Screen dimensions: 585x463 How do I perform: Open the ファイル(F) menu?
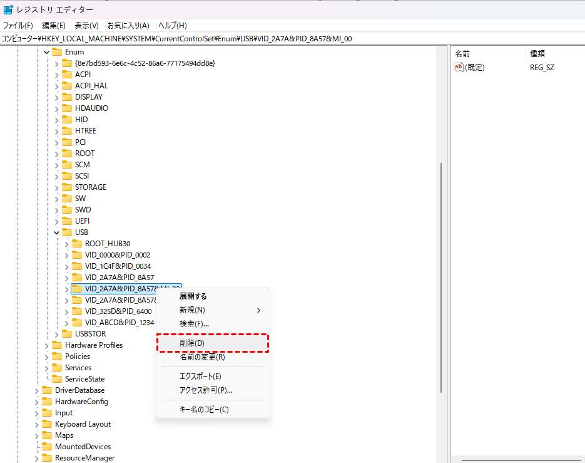pos(18,26)
